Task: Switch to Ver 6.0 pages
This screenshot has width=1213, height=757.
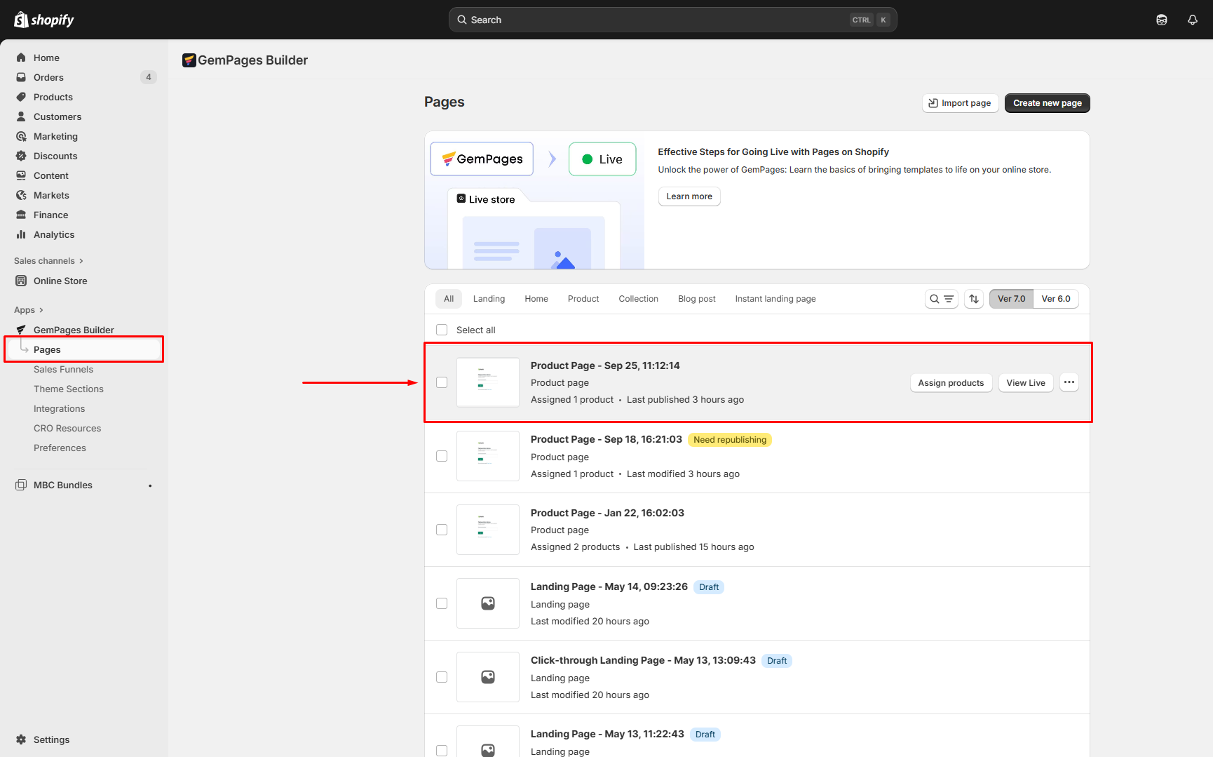Action: tap(1055, 299)
